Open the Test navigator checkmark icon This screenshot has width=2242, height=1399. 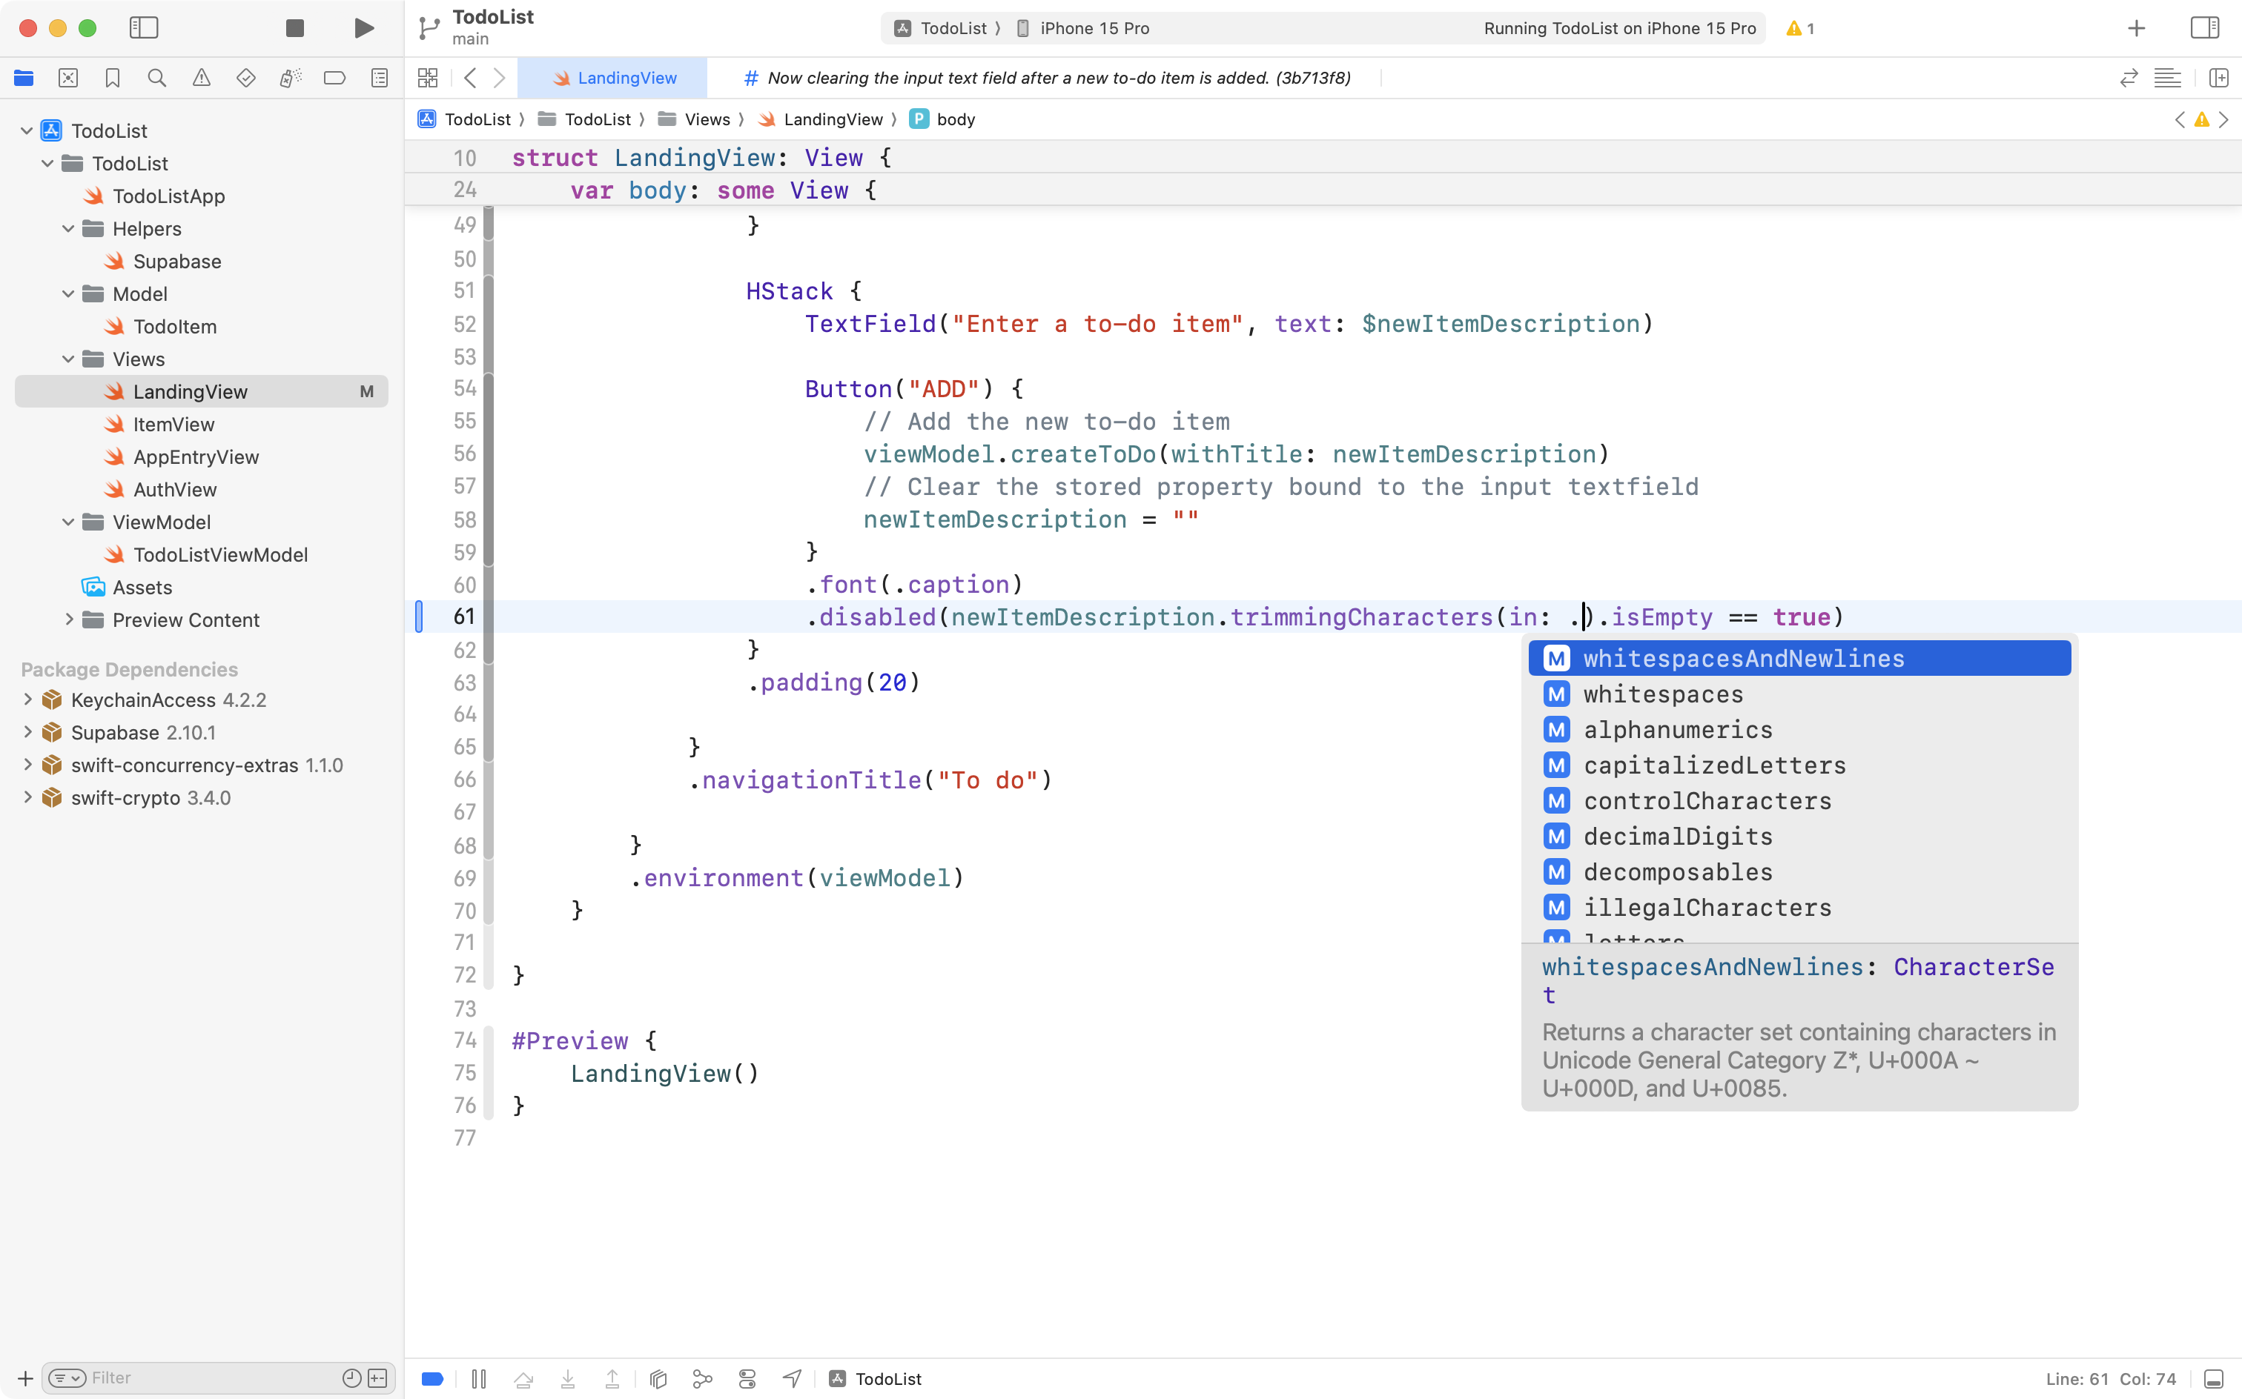(245, 78)
